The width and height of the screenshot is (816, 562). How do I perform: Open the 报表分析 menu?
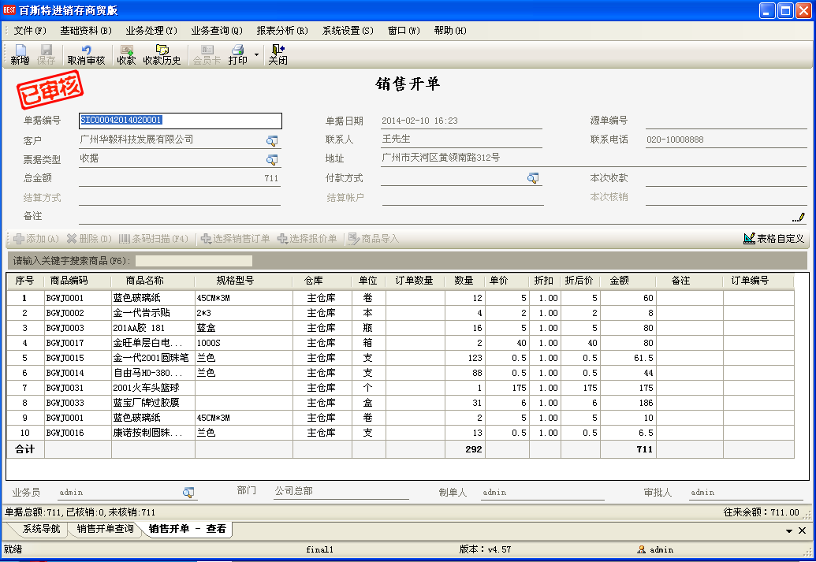[281, 31]
